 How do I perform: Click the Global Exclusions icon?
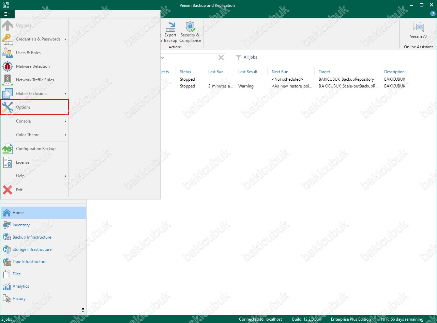[x=7, y=94]
